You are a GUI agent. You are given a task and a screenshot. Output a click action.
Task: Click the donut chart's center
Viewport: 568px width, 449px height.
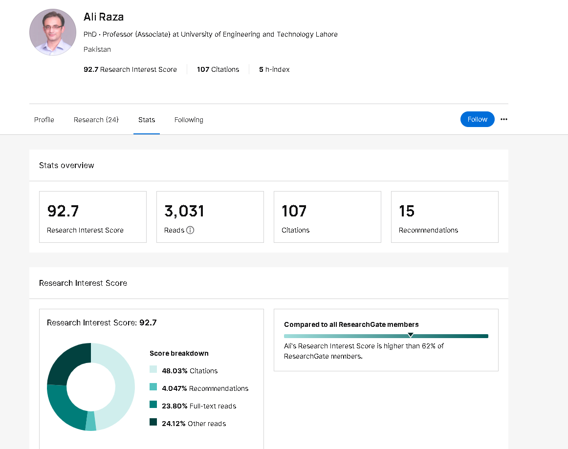click(x=91, y=387)
